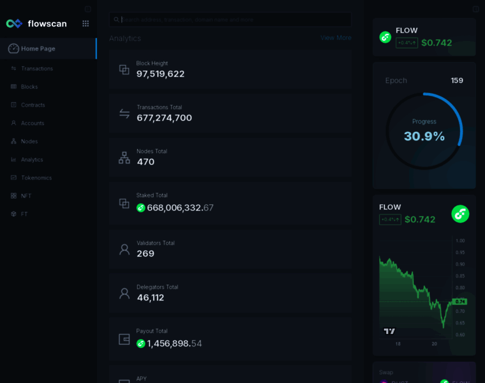Viewport: 485px width, 383px height.
Task: Click the green FLOW coin icon above the chart
Action: click(460, 214)
